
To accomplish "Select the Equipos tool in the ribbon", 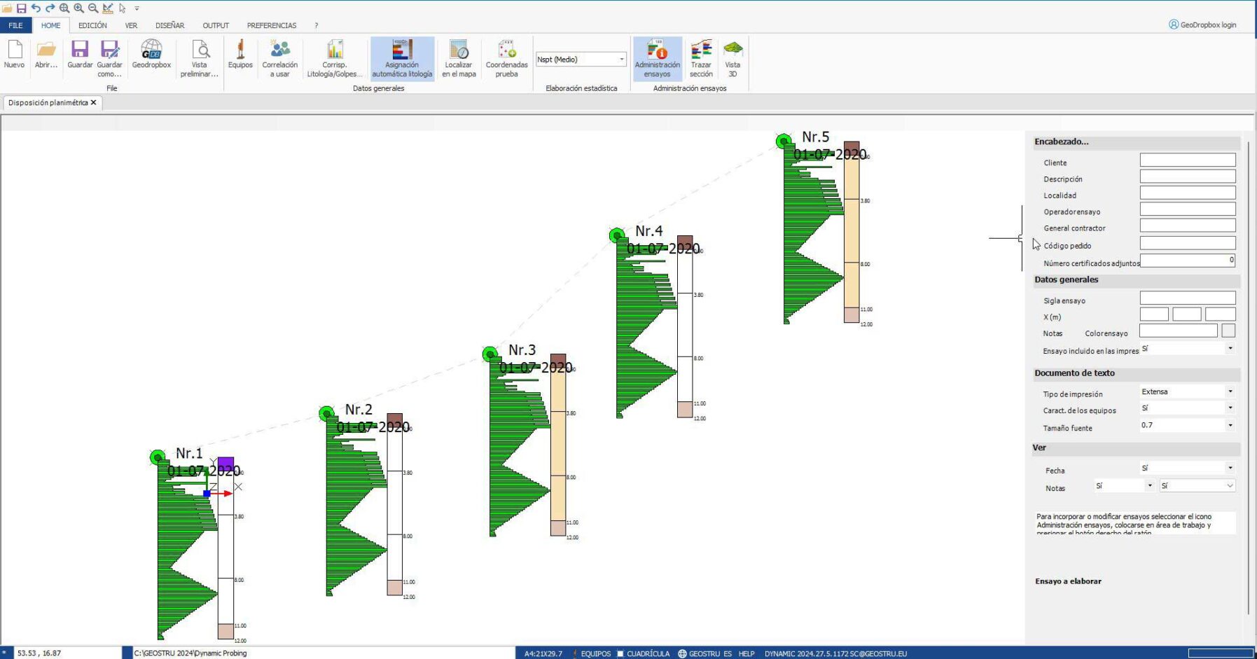I will click(x=240, y=58).
